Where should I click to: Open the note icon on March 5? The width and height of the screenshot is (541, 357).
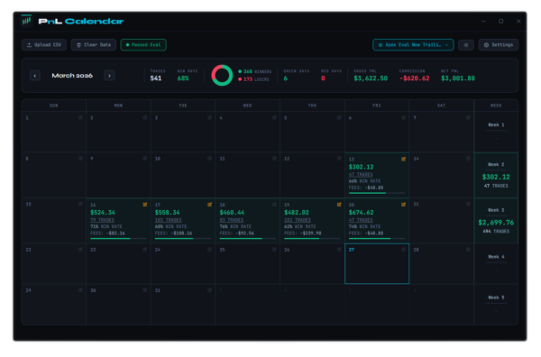(x=339, y=117)
